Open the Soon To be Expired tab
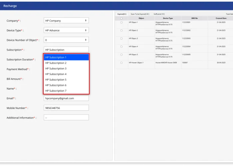Viewport: 233px width, 166px height. point(140,14)
